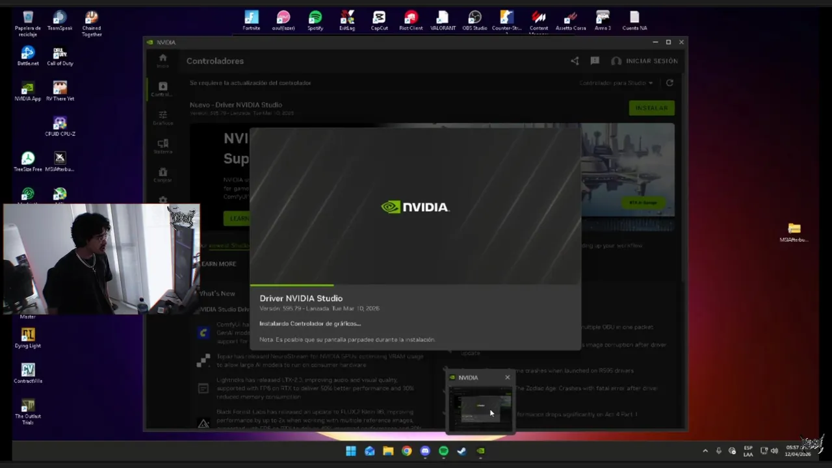
Task: Click the NVIDIA app taskbar icon
Action: [480, 451]
